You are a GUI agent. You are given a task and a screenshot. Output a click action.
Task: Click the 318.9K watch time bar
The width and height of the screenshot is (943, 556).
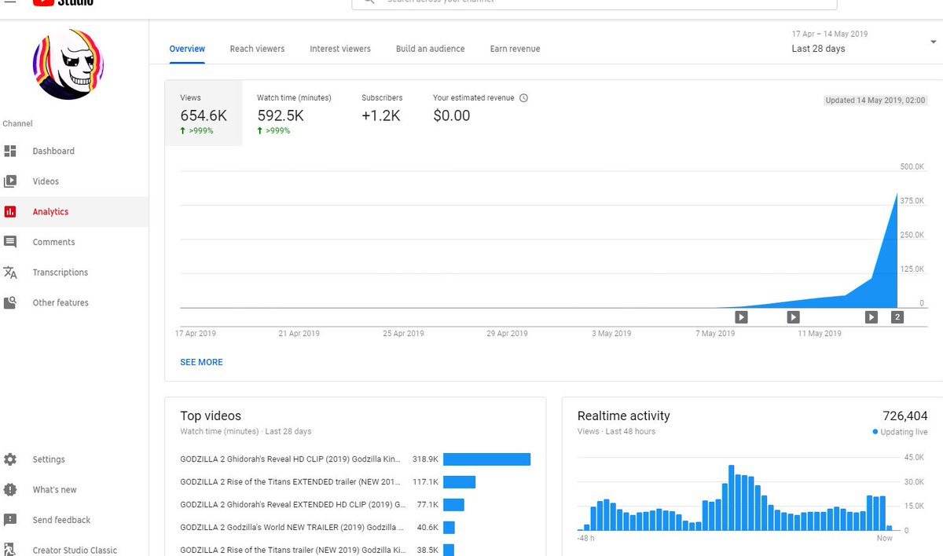click(x=486, y=459)
